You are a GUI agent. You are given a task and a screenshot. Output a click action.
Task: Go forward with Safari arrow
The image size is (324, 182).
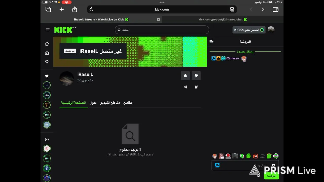(263, 9)
